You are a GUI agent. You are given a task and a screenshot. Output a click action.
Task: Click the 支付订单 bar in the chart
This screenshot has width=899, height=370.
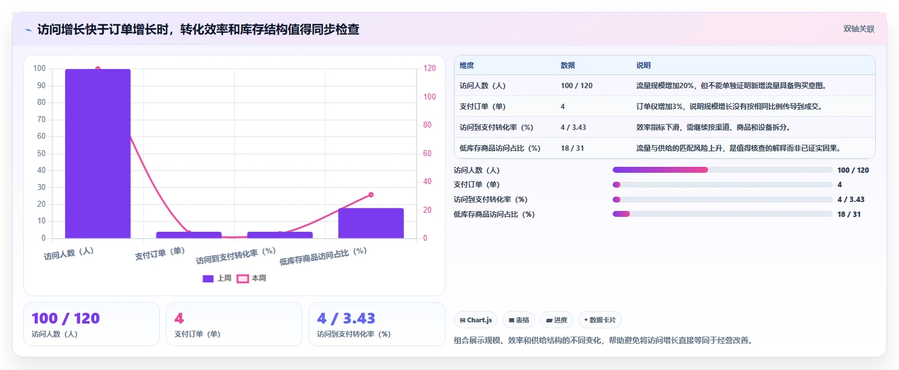[x=189, y=235]
